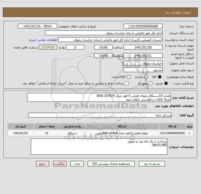Choose the متوسط purchase type radio

coord(151,83)
